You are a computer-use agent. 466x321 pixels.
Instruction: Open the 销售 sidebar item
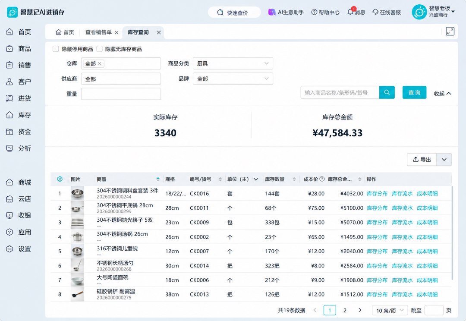point(19,65)
